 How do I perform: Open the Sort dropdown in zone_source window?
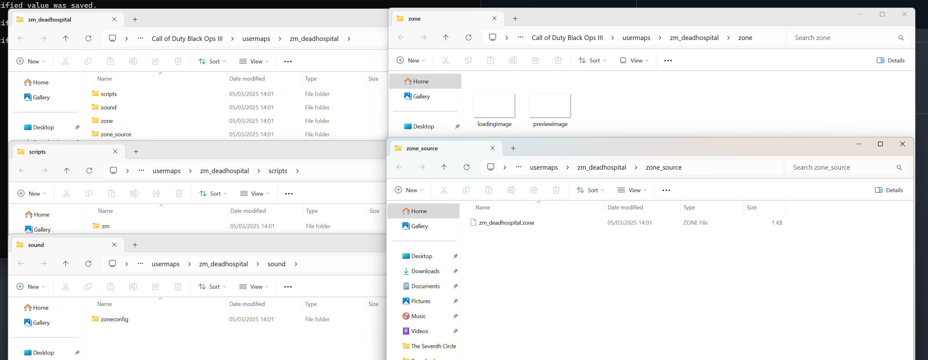pyautogui.click(x=590, y=190)
